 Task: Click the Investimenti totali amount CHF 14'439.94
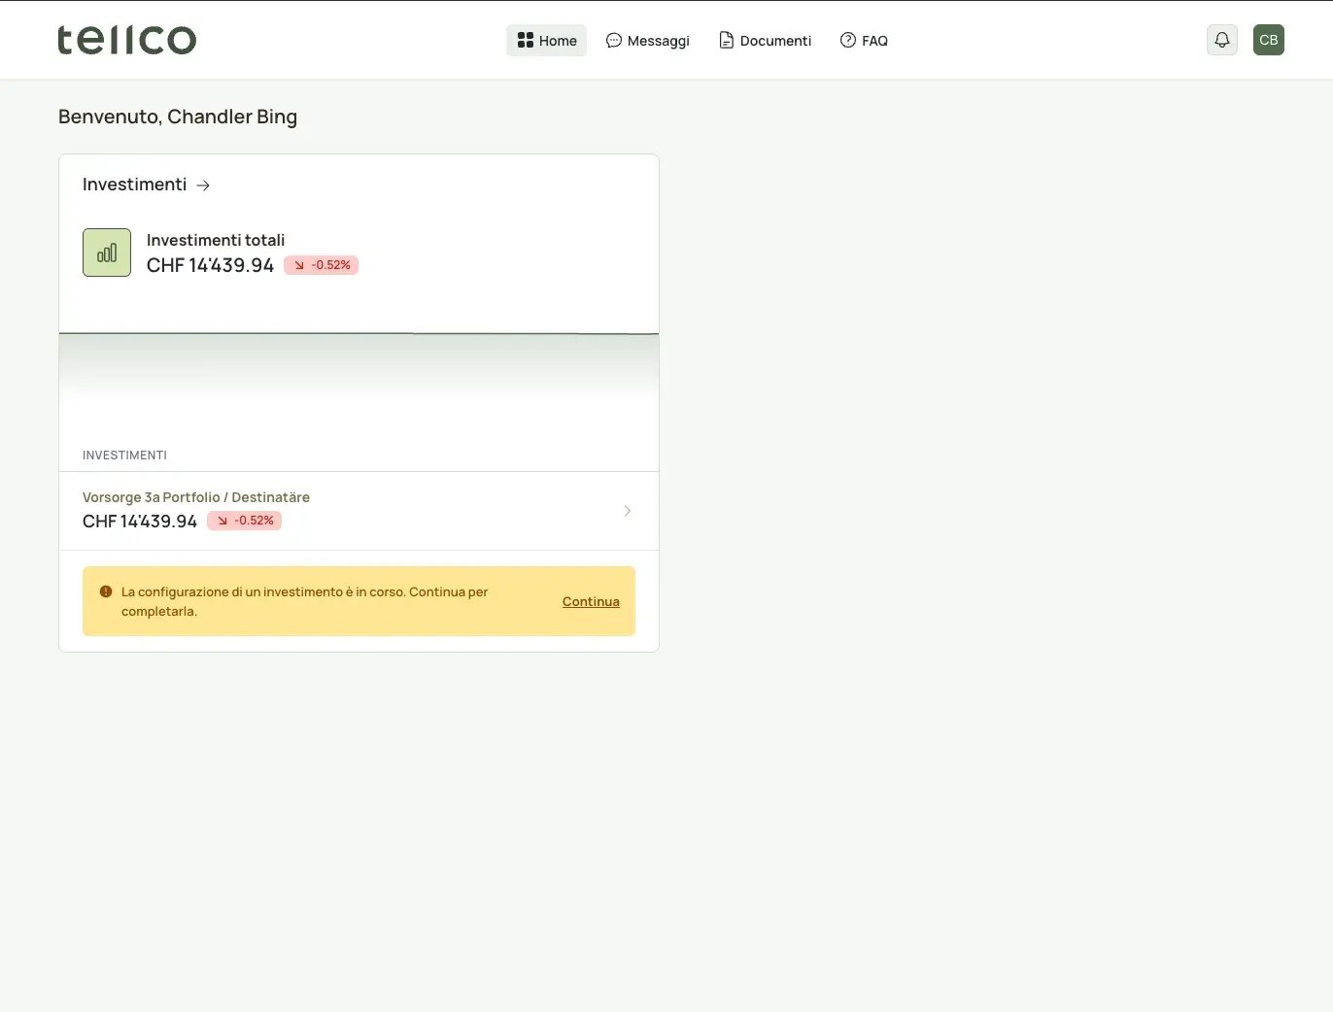click(x=211, y=265)
